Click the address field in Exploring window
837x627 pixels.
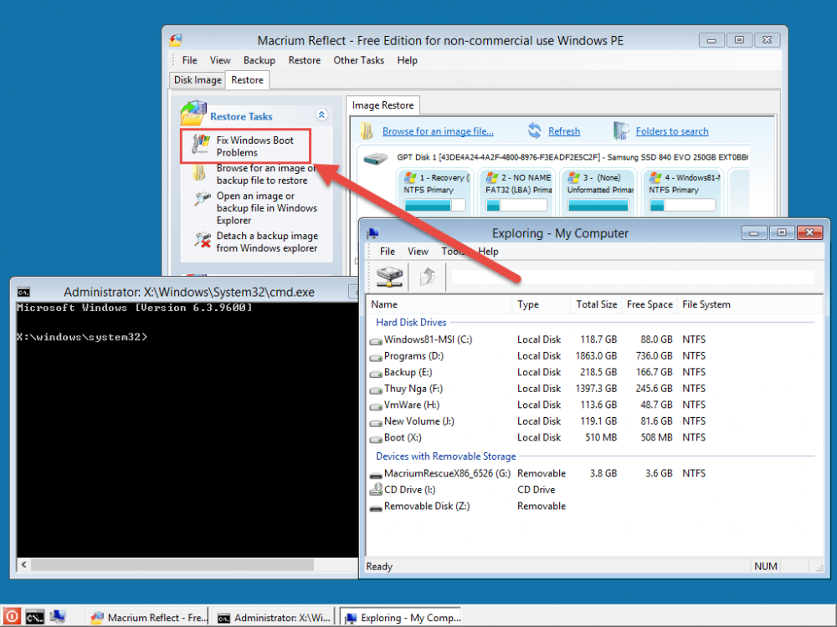pyautogui.click(x=632, y=277)
